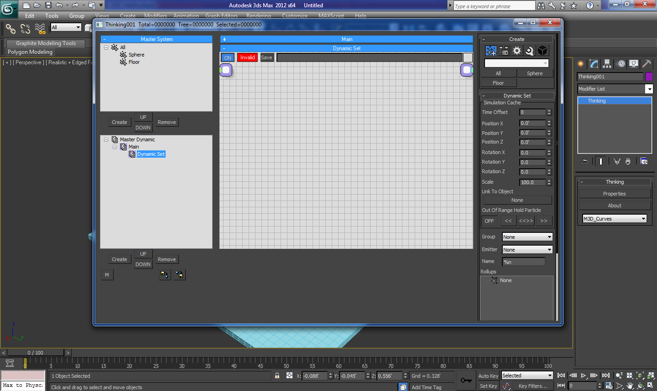Click the Properties button in Thinking rollout

click(x=614, y=194)
